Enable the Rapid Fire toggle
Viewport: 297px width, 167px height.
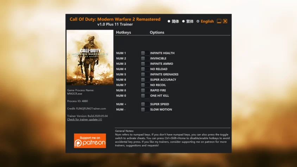point(145,90)
